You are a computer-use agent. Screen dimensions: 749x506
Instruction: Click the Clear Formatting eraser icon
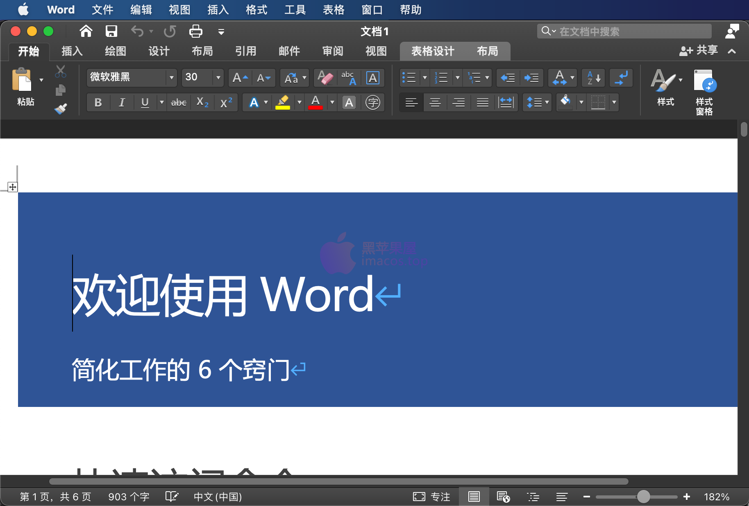click(325, 77)
